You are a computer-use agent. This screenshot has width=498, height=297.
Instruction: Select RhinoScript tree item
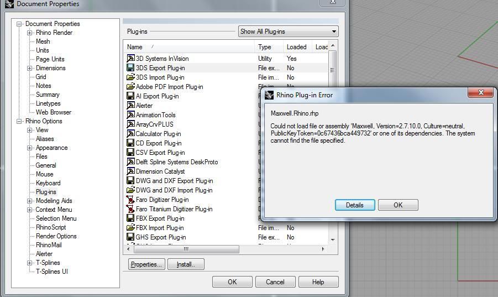click(x=51, y=227)
